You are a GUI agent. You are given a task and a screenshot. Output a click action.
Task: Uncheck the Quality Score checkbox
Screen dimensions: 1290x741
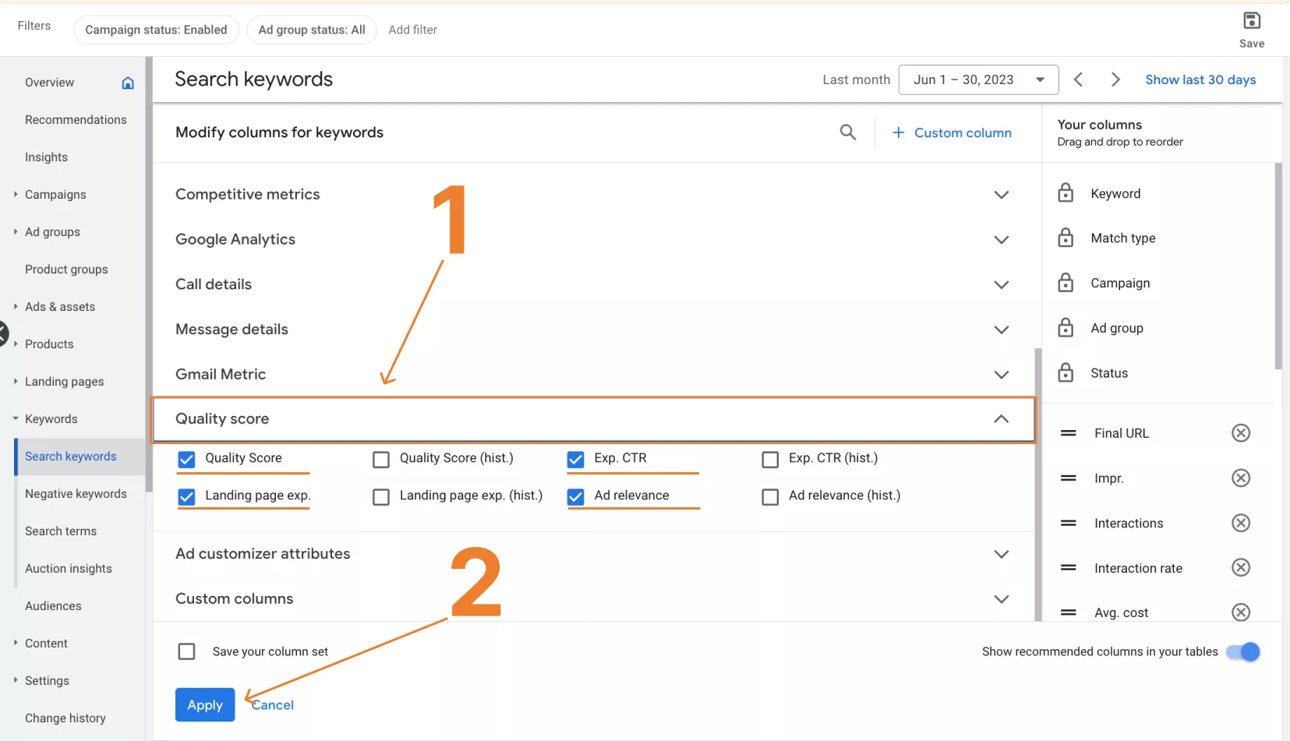tap(186, 459)
